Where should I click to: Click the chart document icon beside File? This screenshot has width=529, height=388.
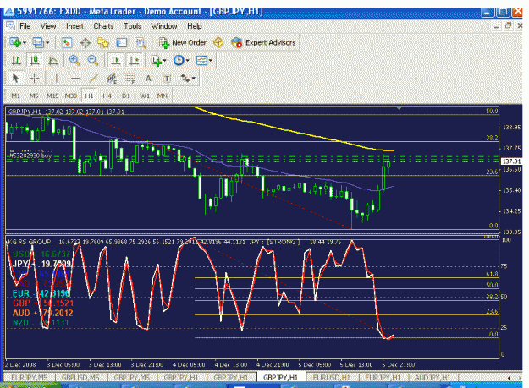pyautogui.click(x=10, y=26)
